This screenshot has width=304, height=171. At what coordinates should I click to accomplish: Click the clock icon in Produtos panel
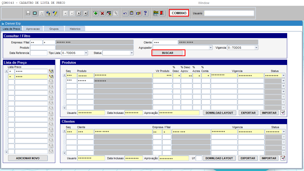click(x=283, y=113)
